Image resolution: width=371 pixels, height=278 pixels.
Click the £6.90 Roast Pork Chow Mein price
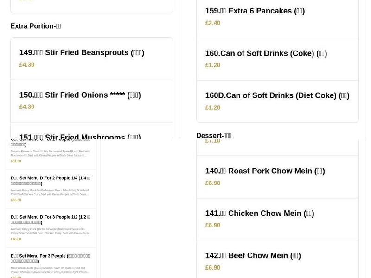[x=213, y=183]
